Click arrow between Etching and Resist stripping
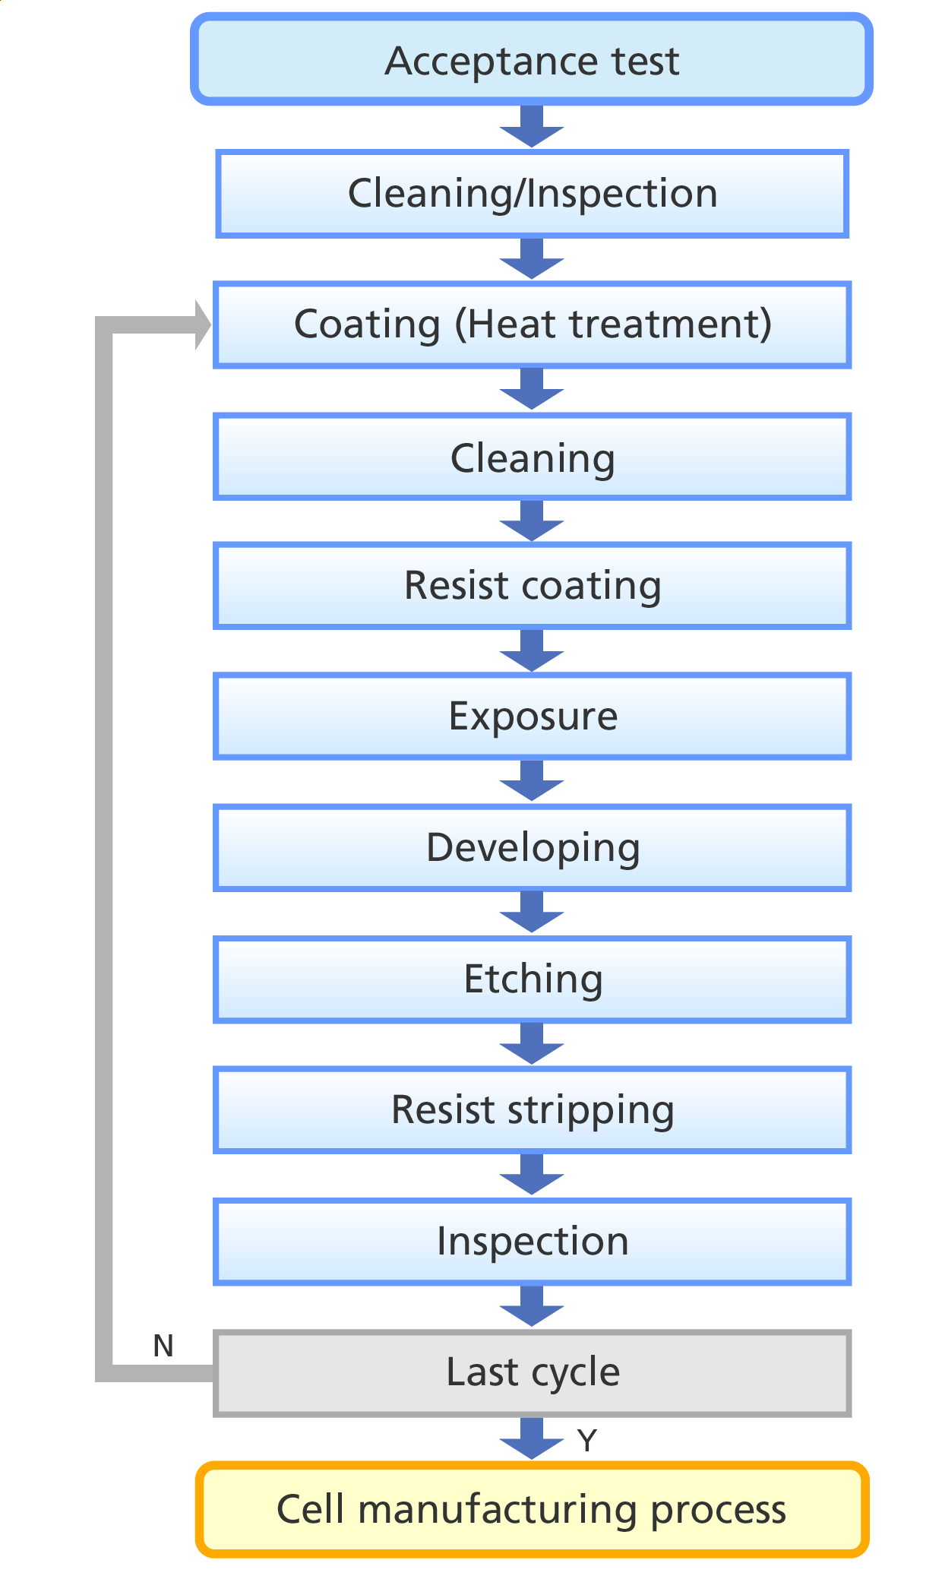Image resolution: width=942 pixels, height=1579 pixels. point(532,1043)
